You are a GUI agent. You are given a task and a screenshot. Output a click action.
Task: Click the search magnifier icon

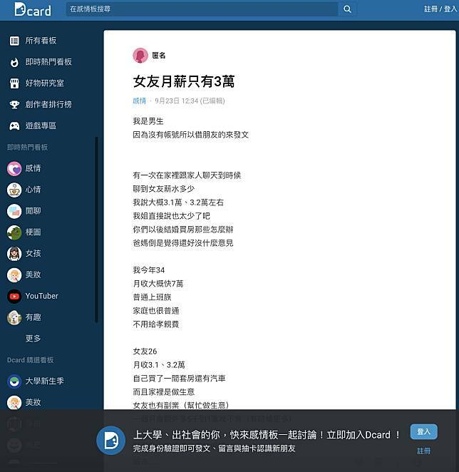tap(347, 9)
